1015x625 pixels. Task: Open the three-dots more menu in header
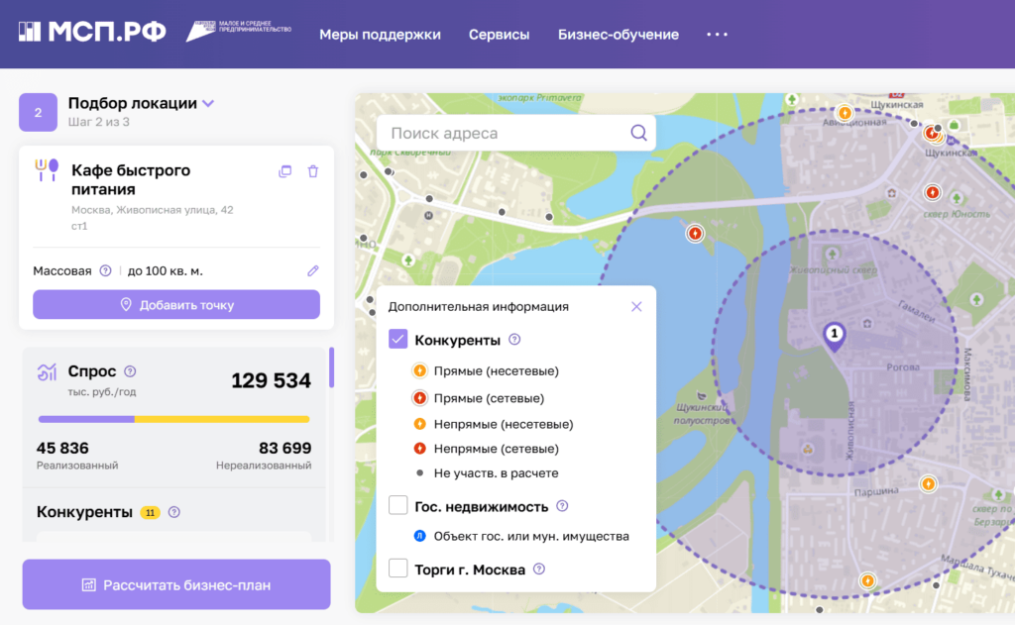717,35
